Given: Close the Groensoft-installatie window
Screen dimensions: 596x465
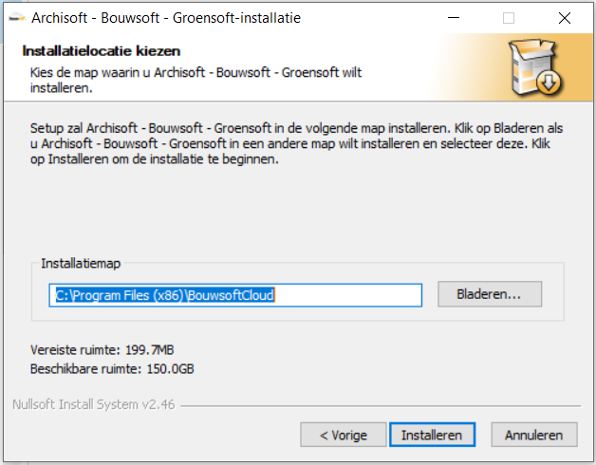Looking at the screenshot, I should click(x=565, y=18).
